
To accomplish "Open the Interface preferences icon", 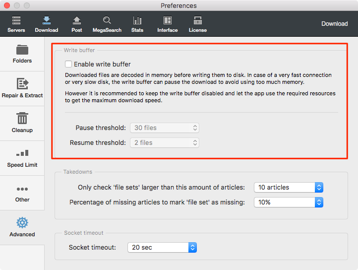I will click(x=168, y=20).
